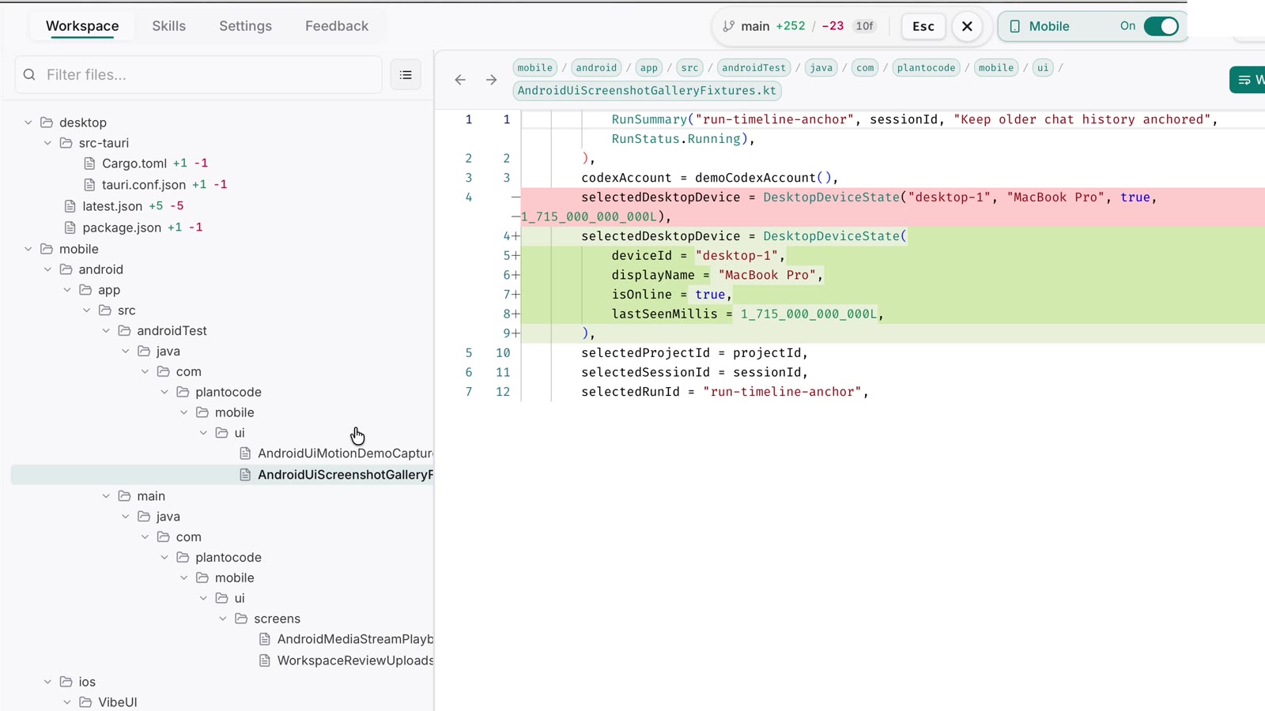1265x711 pixels.
Task: Click the 'android' breadcrumb chip
Action: 596,68
